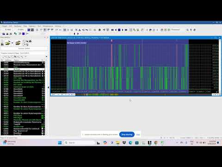Click the next map arrow icon

[x=123, y=30]
